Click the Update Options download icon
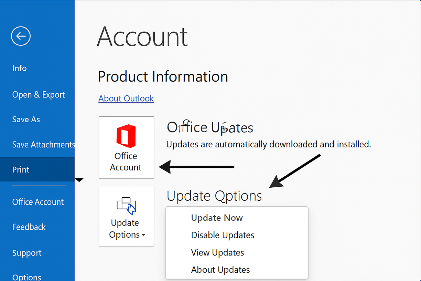The image size is (421, 281). click(126, 206)
